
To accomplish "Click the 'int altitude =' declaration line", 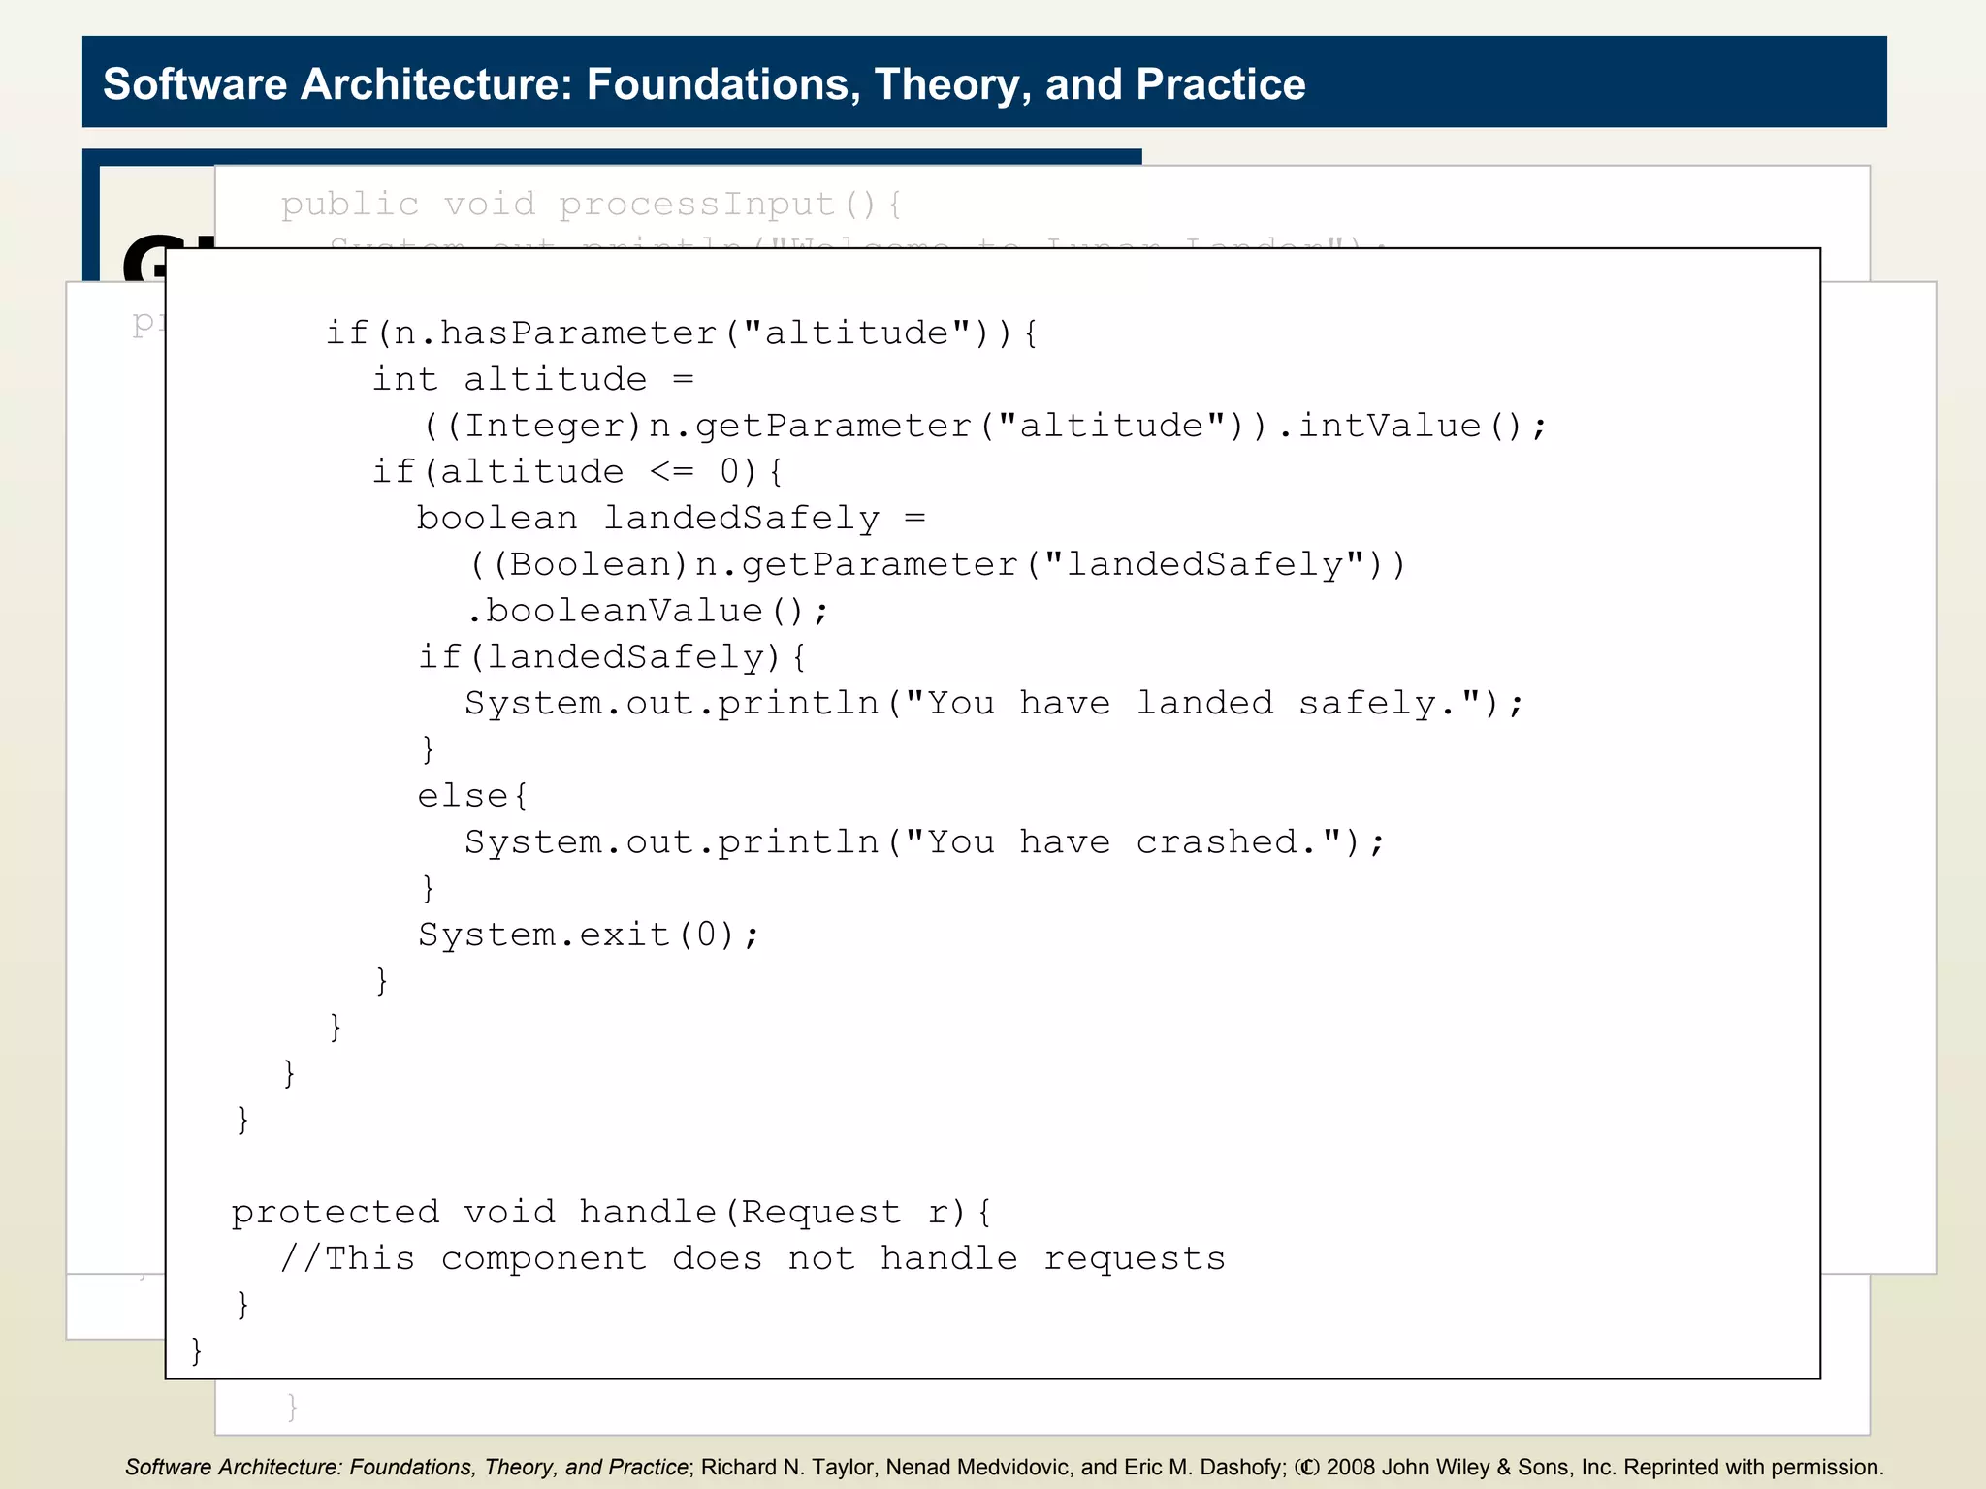I will 532,379.
